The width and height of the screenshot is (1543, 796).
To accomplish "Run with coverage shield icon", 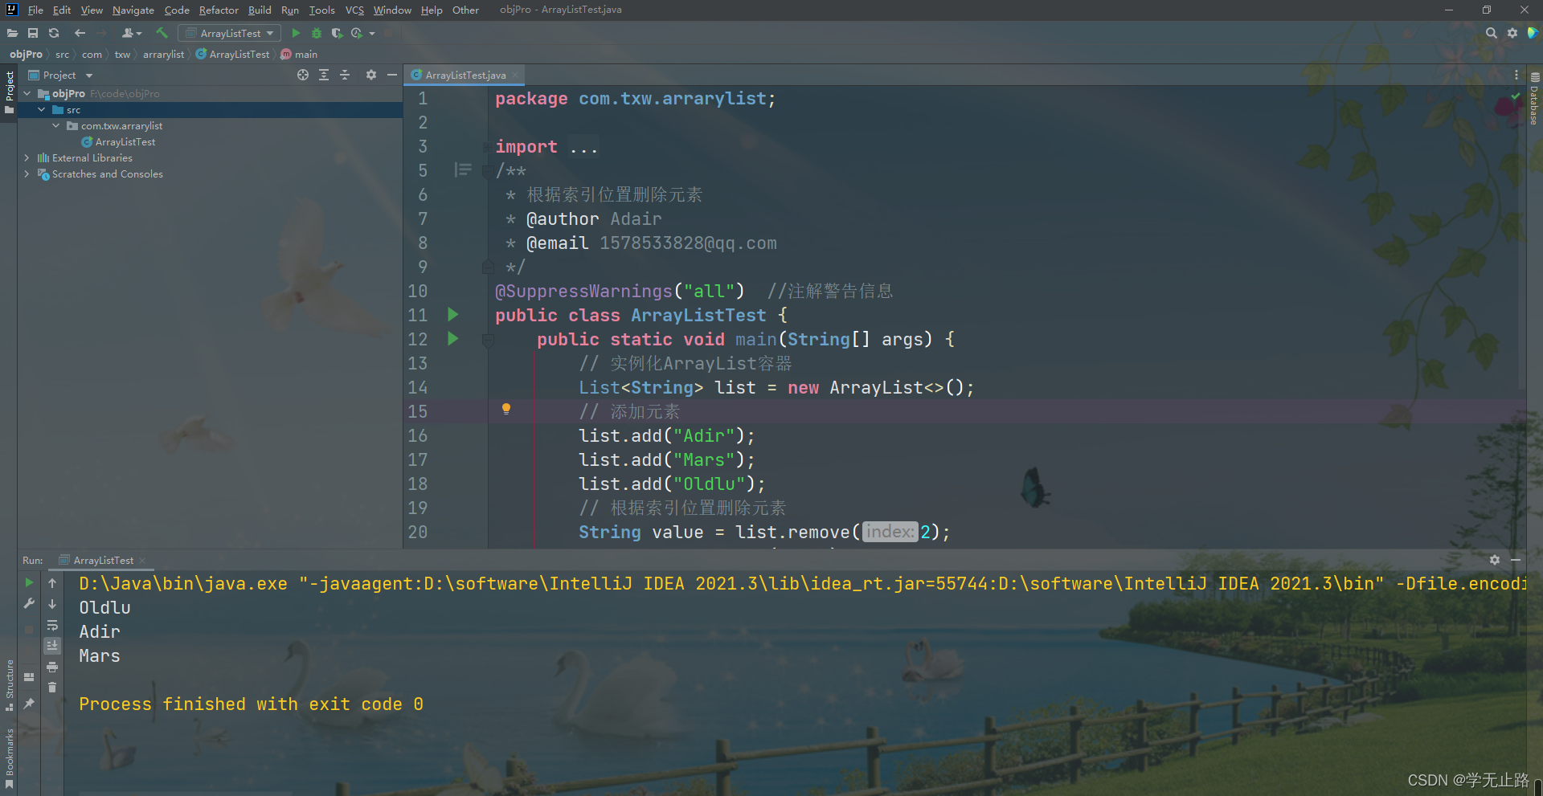I will pyautogui.click(x=337, y=33).
